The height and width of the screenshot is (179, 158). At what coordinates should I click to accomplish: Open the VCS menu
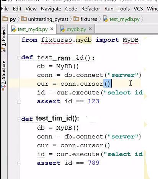tap(138, 9)
